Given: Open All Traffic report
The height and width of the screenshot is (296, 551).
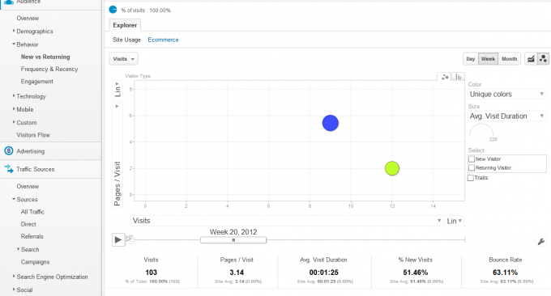Looking at the screenshot, I should pyautogui.click(x=32, y=212).
